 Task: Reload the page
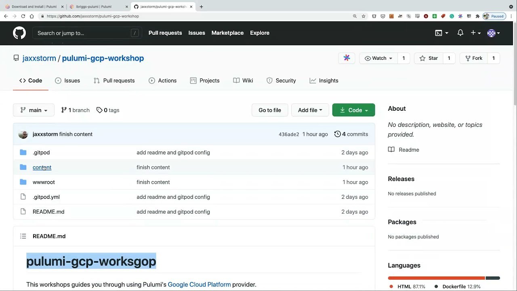point(23,16)
